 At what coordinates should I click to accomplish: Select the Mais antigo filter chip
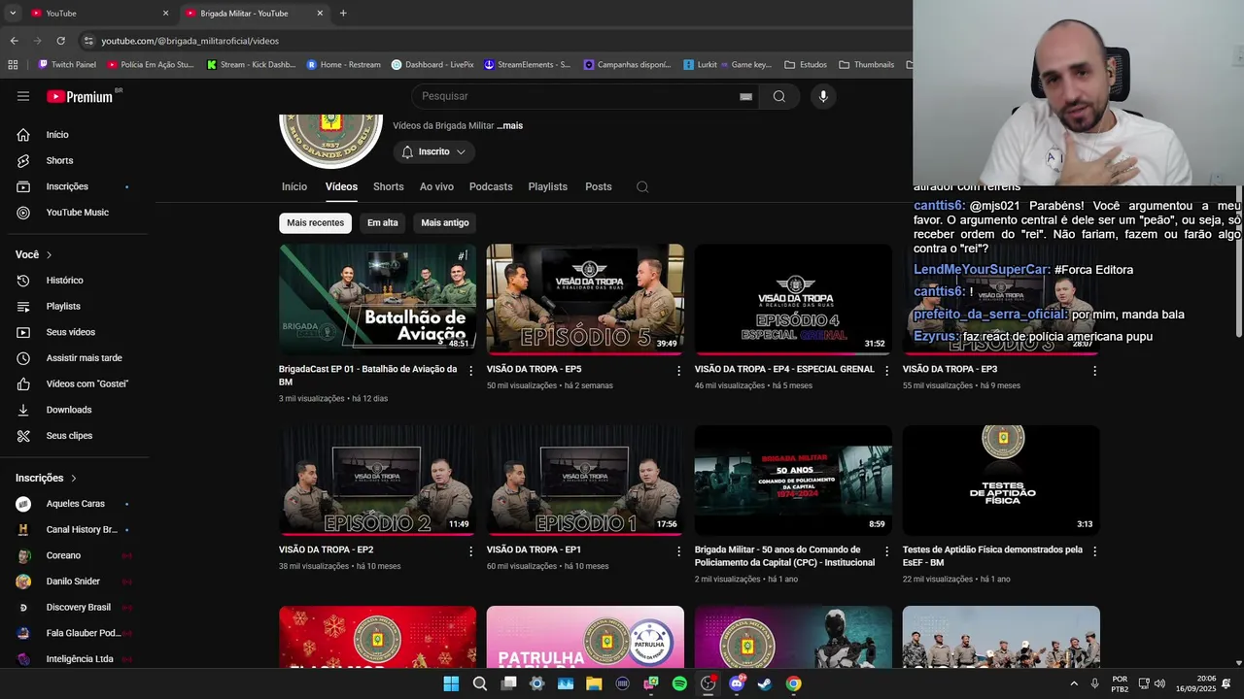[x=445, y=223]
